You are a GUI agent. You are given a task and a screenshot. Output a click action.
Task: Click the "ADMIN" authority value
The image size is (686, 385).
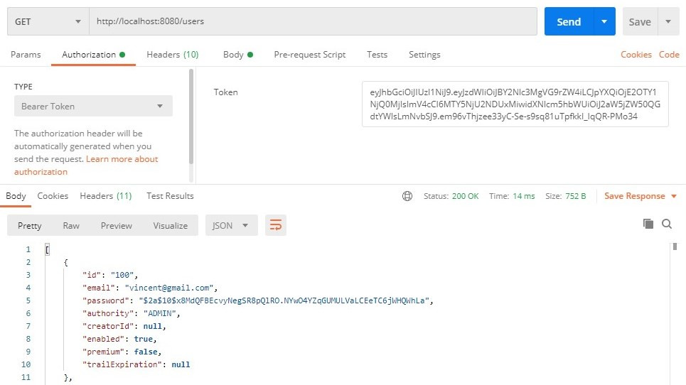(160, 313)
